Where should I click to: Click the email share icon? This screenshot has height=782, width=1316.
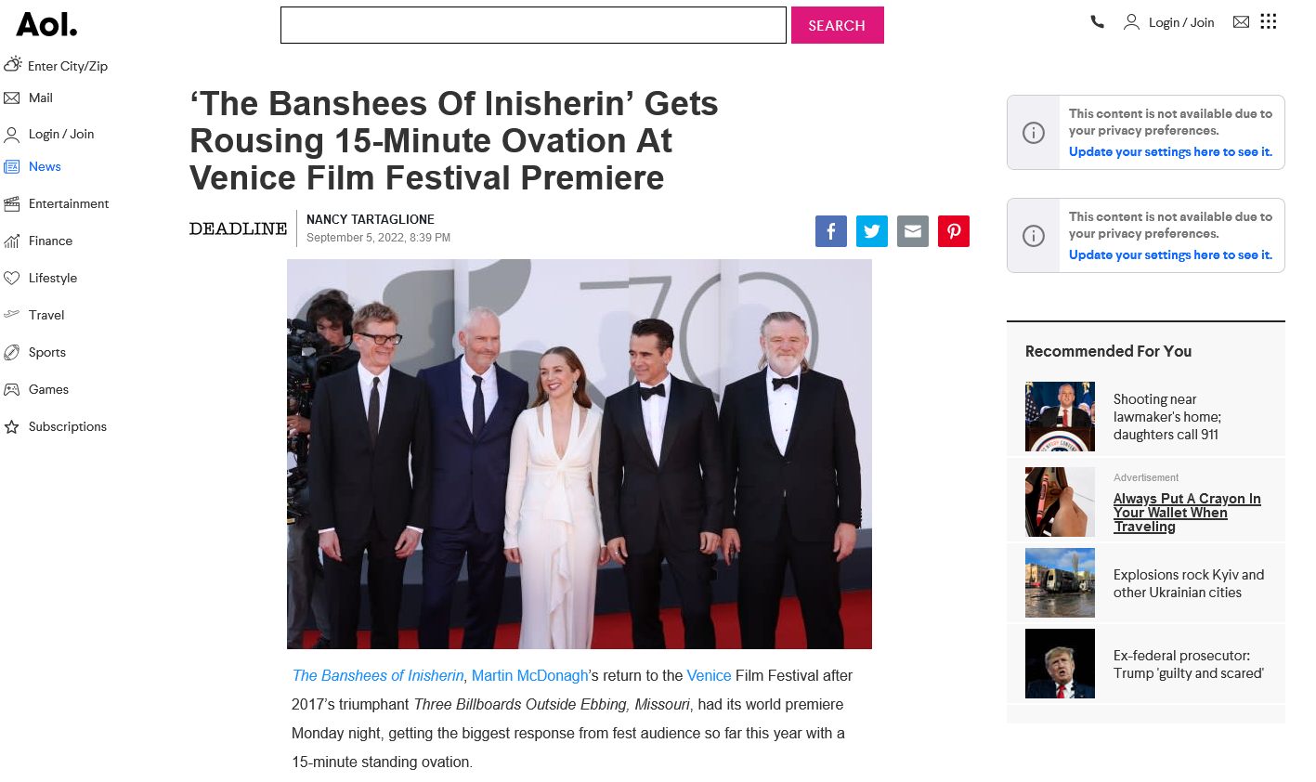coord(912,231)
